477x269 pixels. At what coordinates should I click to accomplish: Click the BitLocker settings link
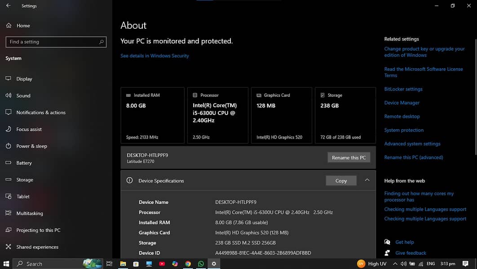pyautogui.click(x=403, y=89)
